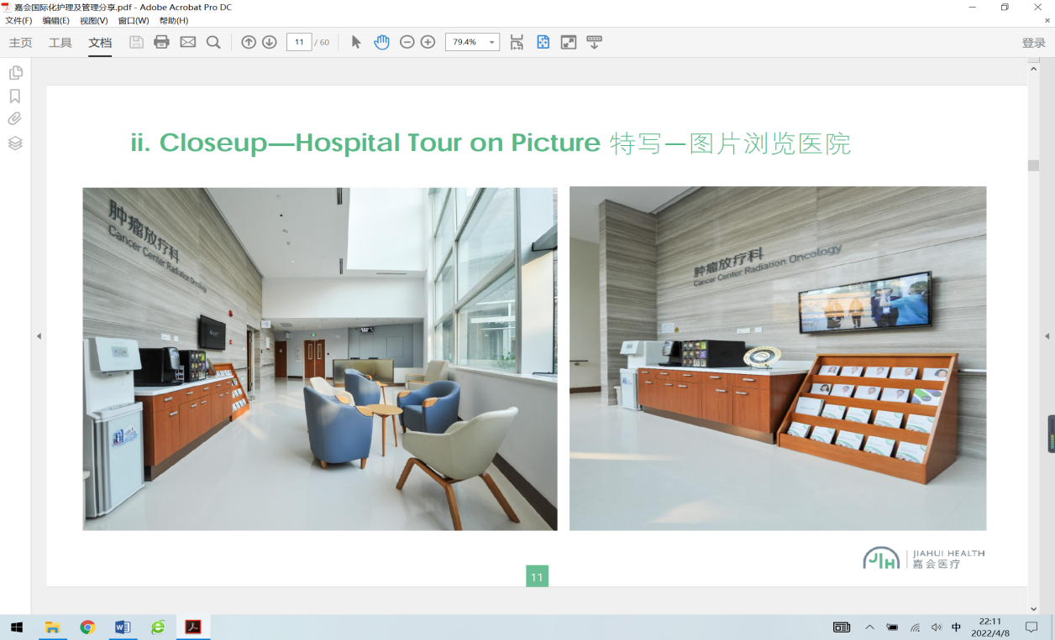Switch to the 工具 tab
The image size is (1055, 640).
(60, 43)
